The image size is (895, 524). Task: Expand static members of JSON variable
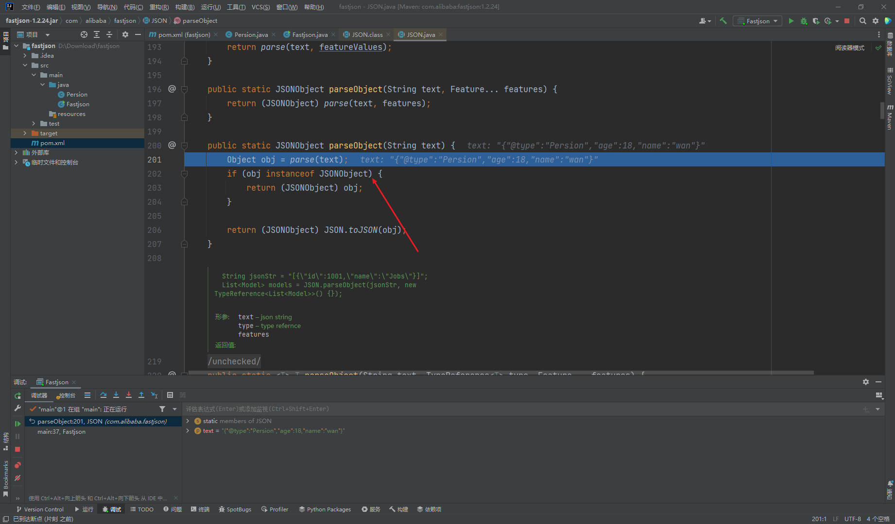tap(188, 421)
